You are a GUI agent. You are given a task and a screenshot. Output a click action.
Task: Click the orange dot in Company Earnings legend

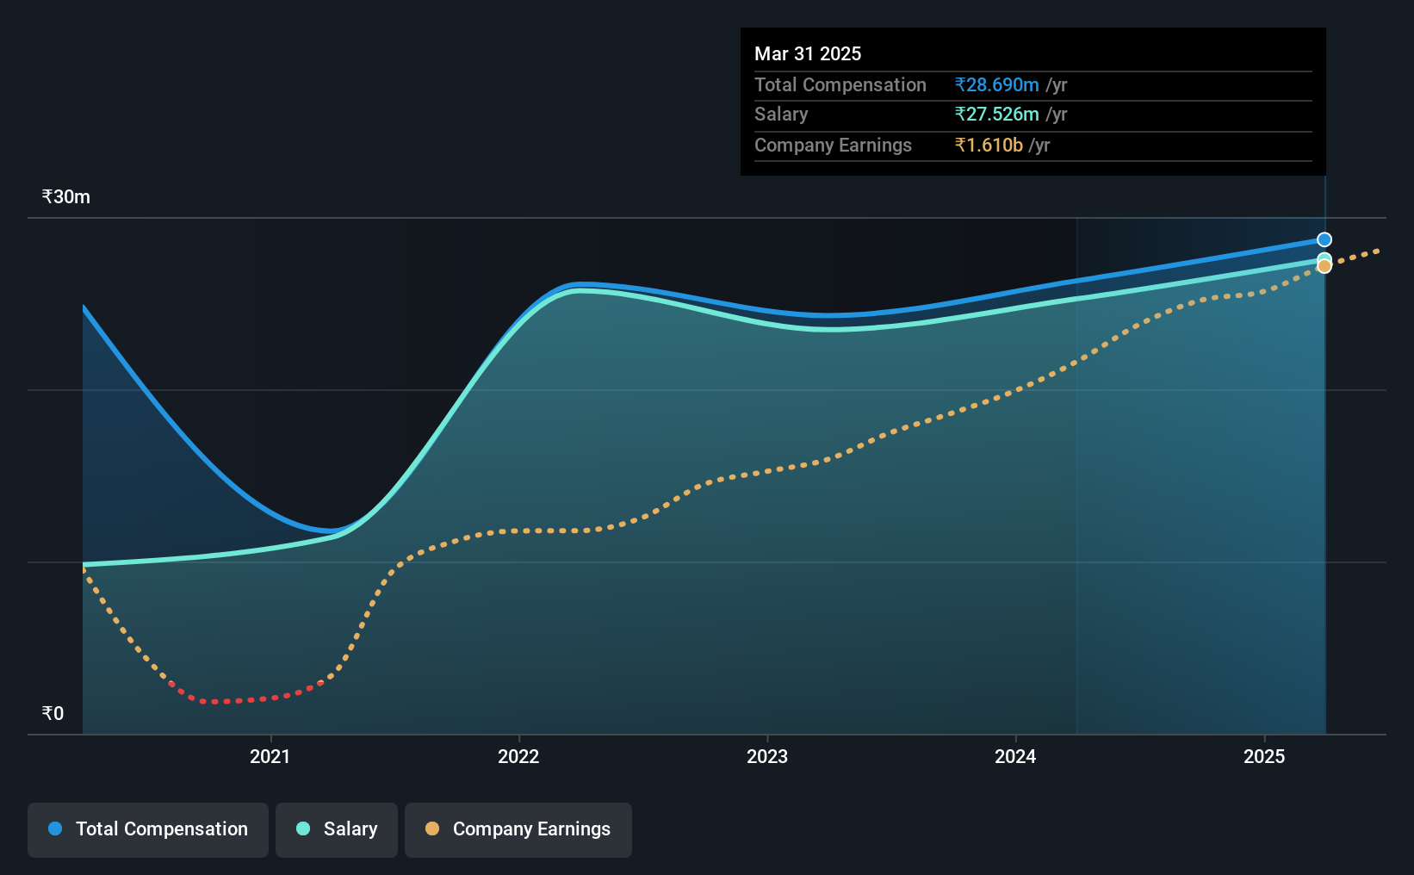[x=432, y=828]
